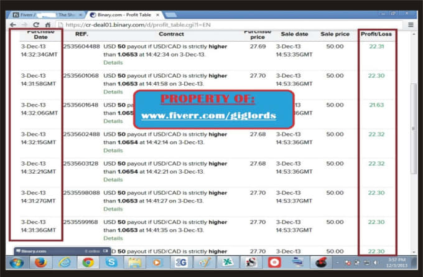The width and height of the screenshot is (423, 277).
Task: Open Details for contract 2535602488
Action: tap(113, 151)
